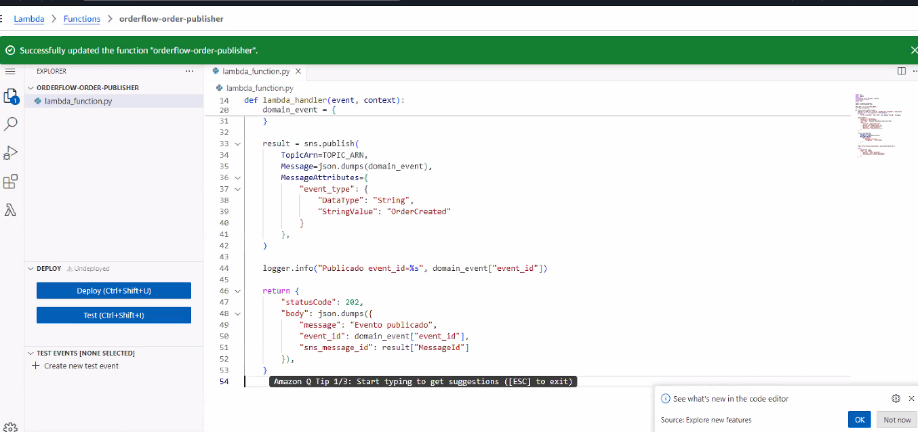Open the Explorer more actions ellipsis
Image resolution: width=918 pixels, height=432 pixels.
[189, 71]
